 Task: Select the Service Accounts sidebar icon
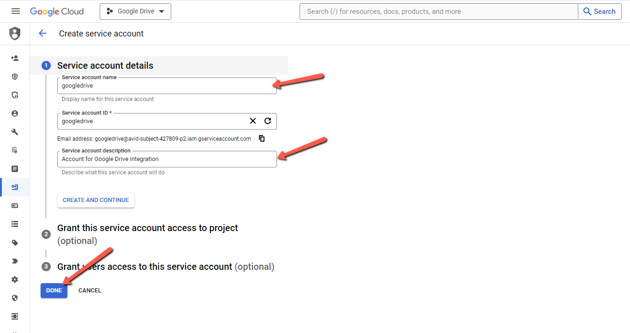(x=15, y=187)
